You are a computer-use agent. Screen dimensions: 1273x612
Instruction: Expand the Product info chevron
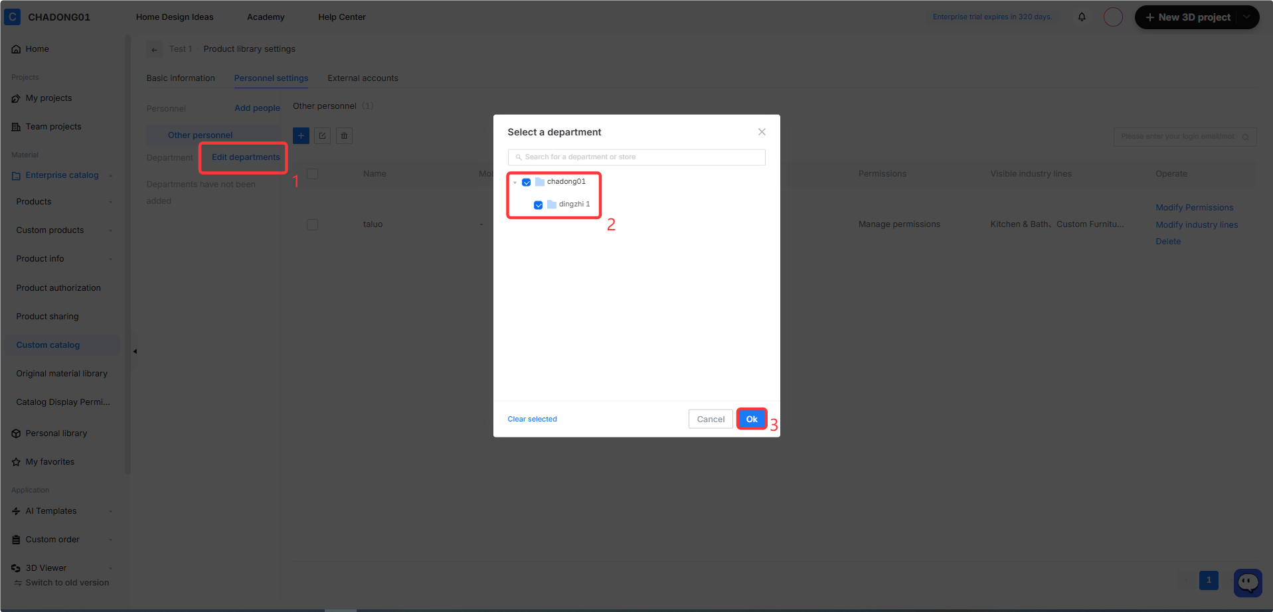[110, 259]
